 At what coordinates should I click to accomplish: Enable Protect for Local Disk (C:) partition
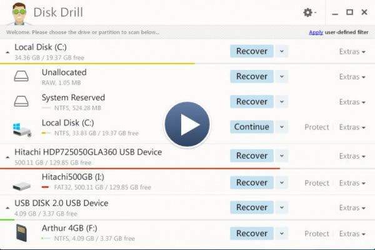pos(316,127)
